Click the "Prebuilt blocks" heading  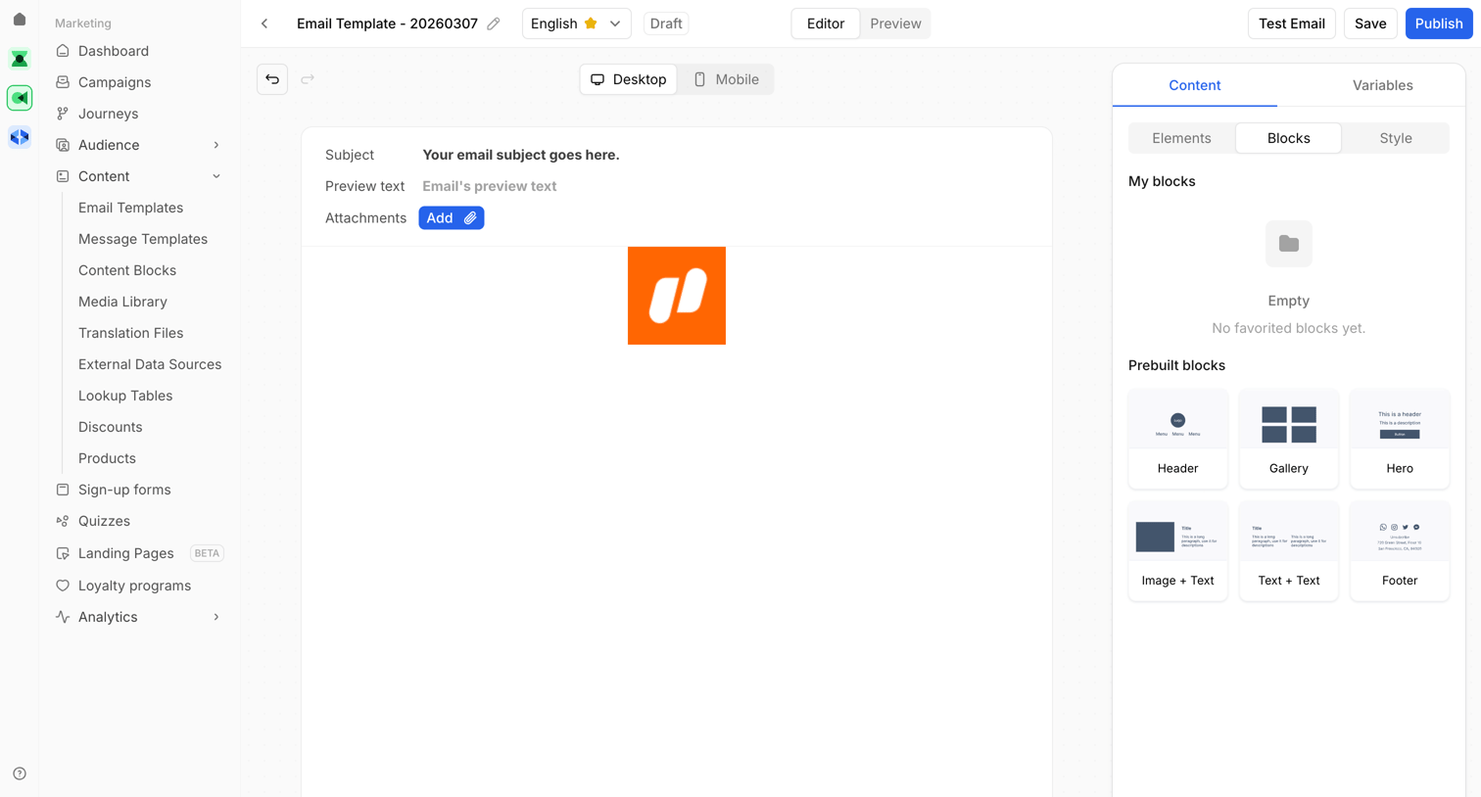pyautogui.click(x=1176, y=365)
